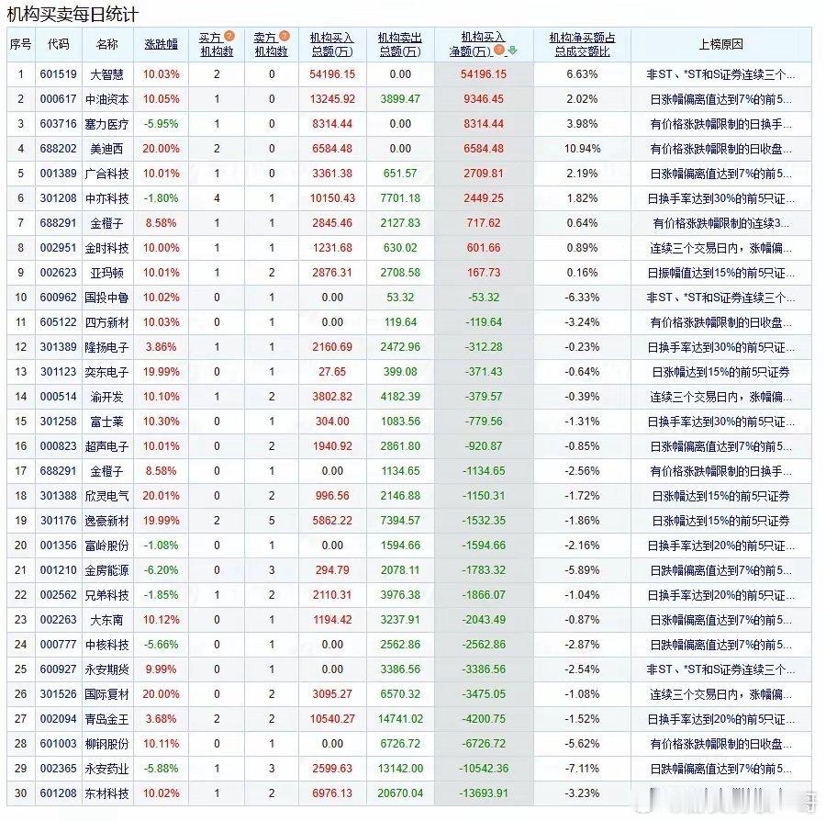Click net buy value 54196.15 in 净额 column
Screen dimensions: 826x821
483,74
